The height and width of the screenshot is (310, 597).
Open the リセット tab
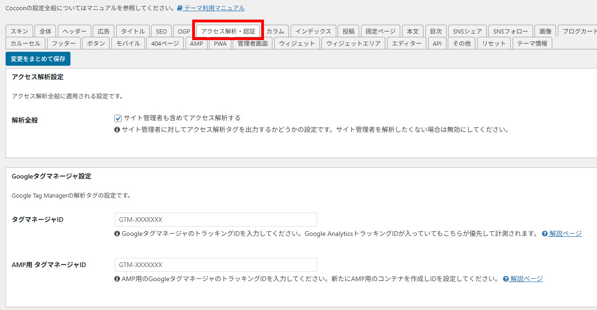click(x=493, y=43)
